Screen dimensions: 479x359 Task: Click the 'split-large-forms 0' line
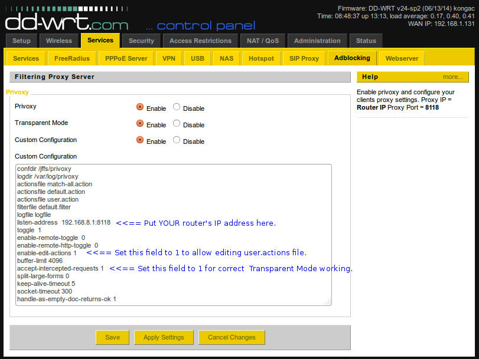43,276
